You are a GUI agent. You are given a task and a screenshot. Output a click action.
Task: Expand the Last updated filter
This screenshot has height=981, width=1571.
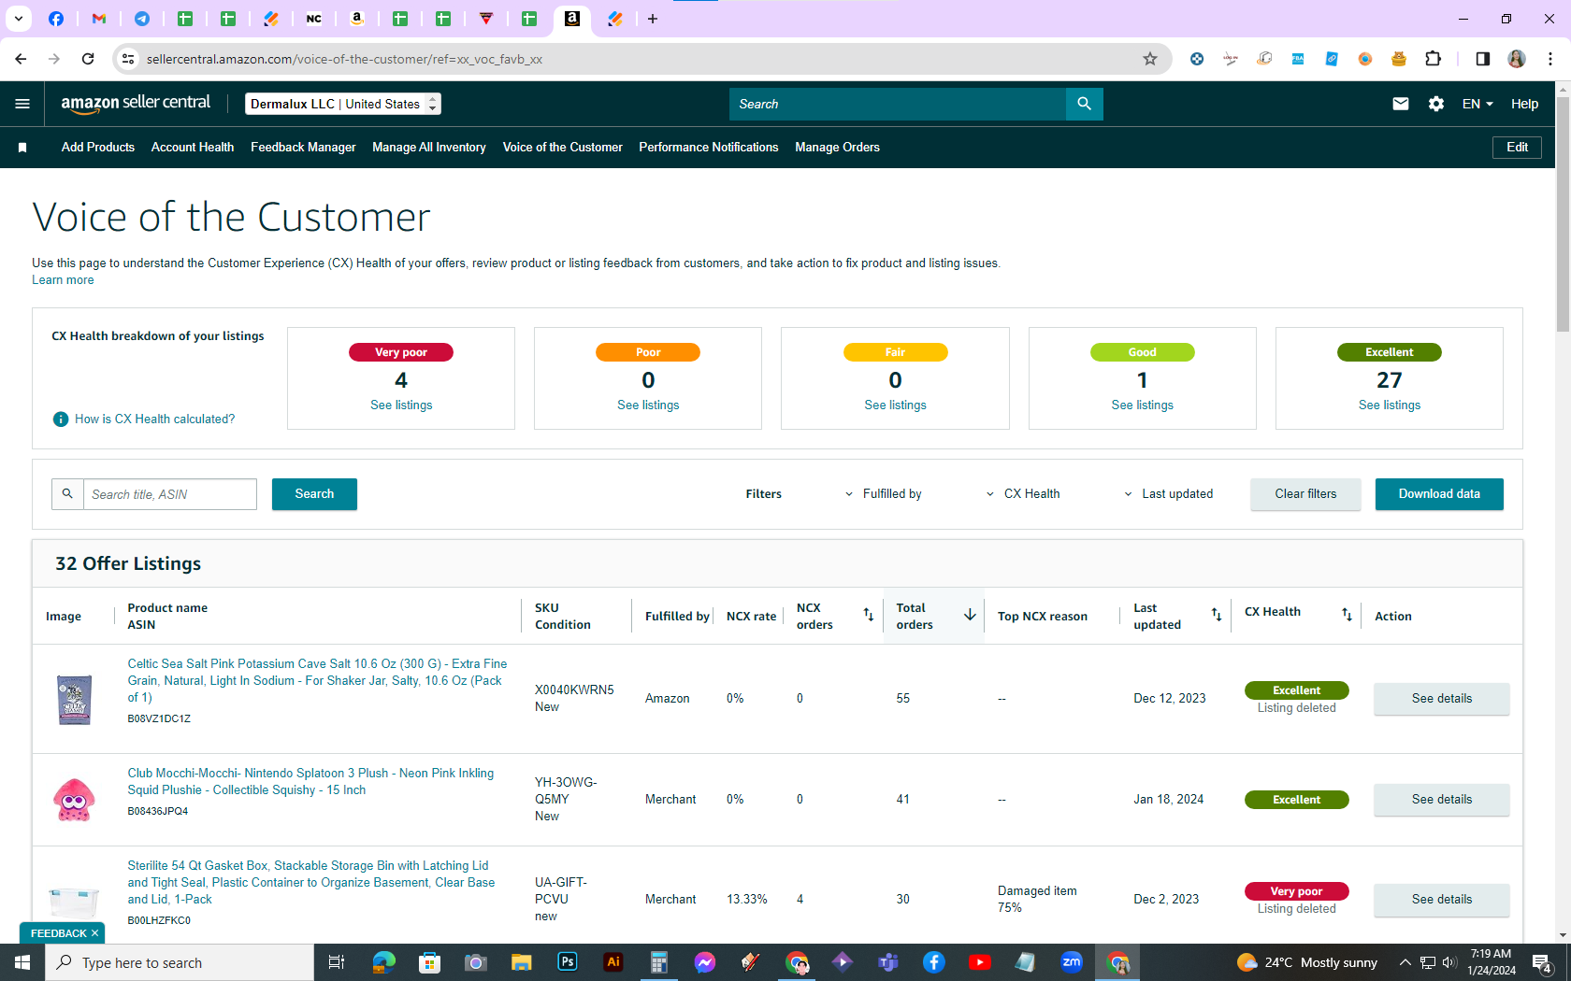pos(1168,494)
